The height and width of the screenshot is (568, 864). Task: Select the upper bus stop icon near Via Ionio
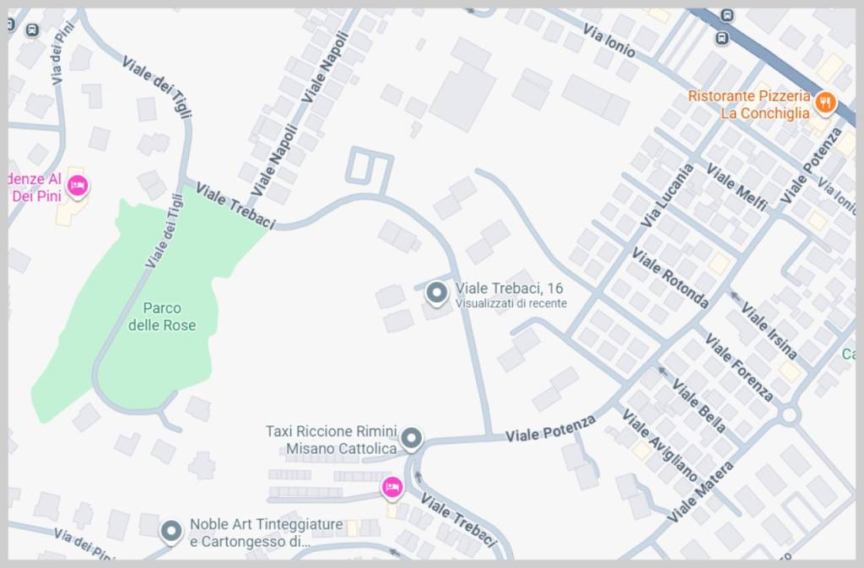(x=727, y=15)
